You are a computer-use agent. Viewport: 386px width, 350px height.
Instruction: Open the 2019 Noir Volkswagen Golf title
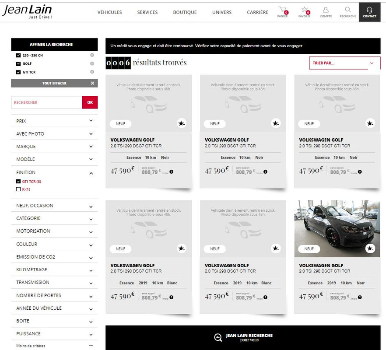[321, 265]
